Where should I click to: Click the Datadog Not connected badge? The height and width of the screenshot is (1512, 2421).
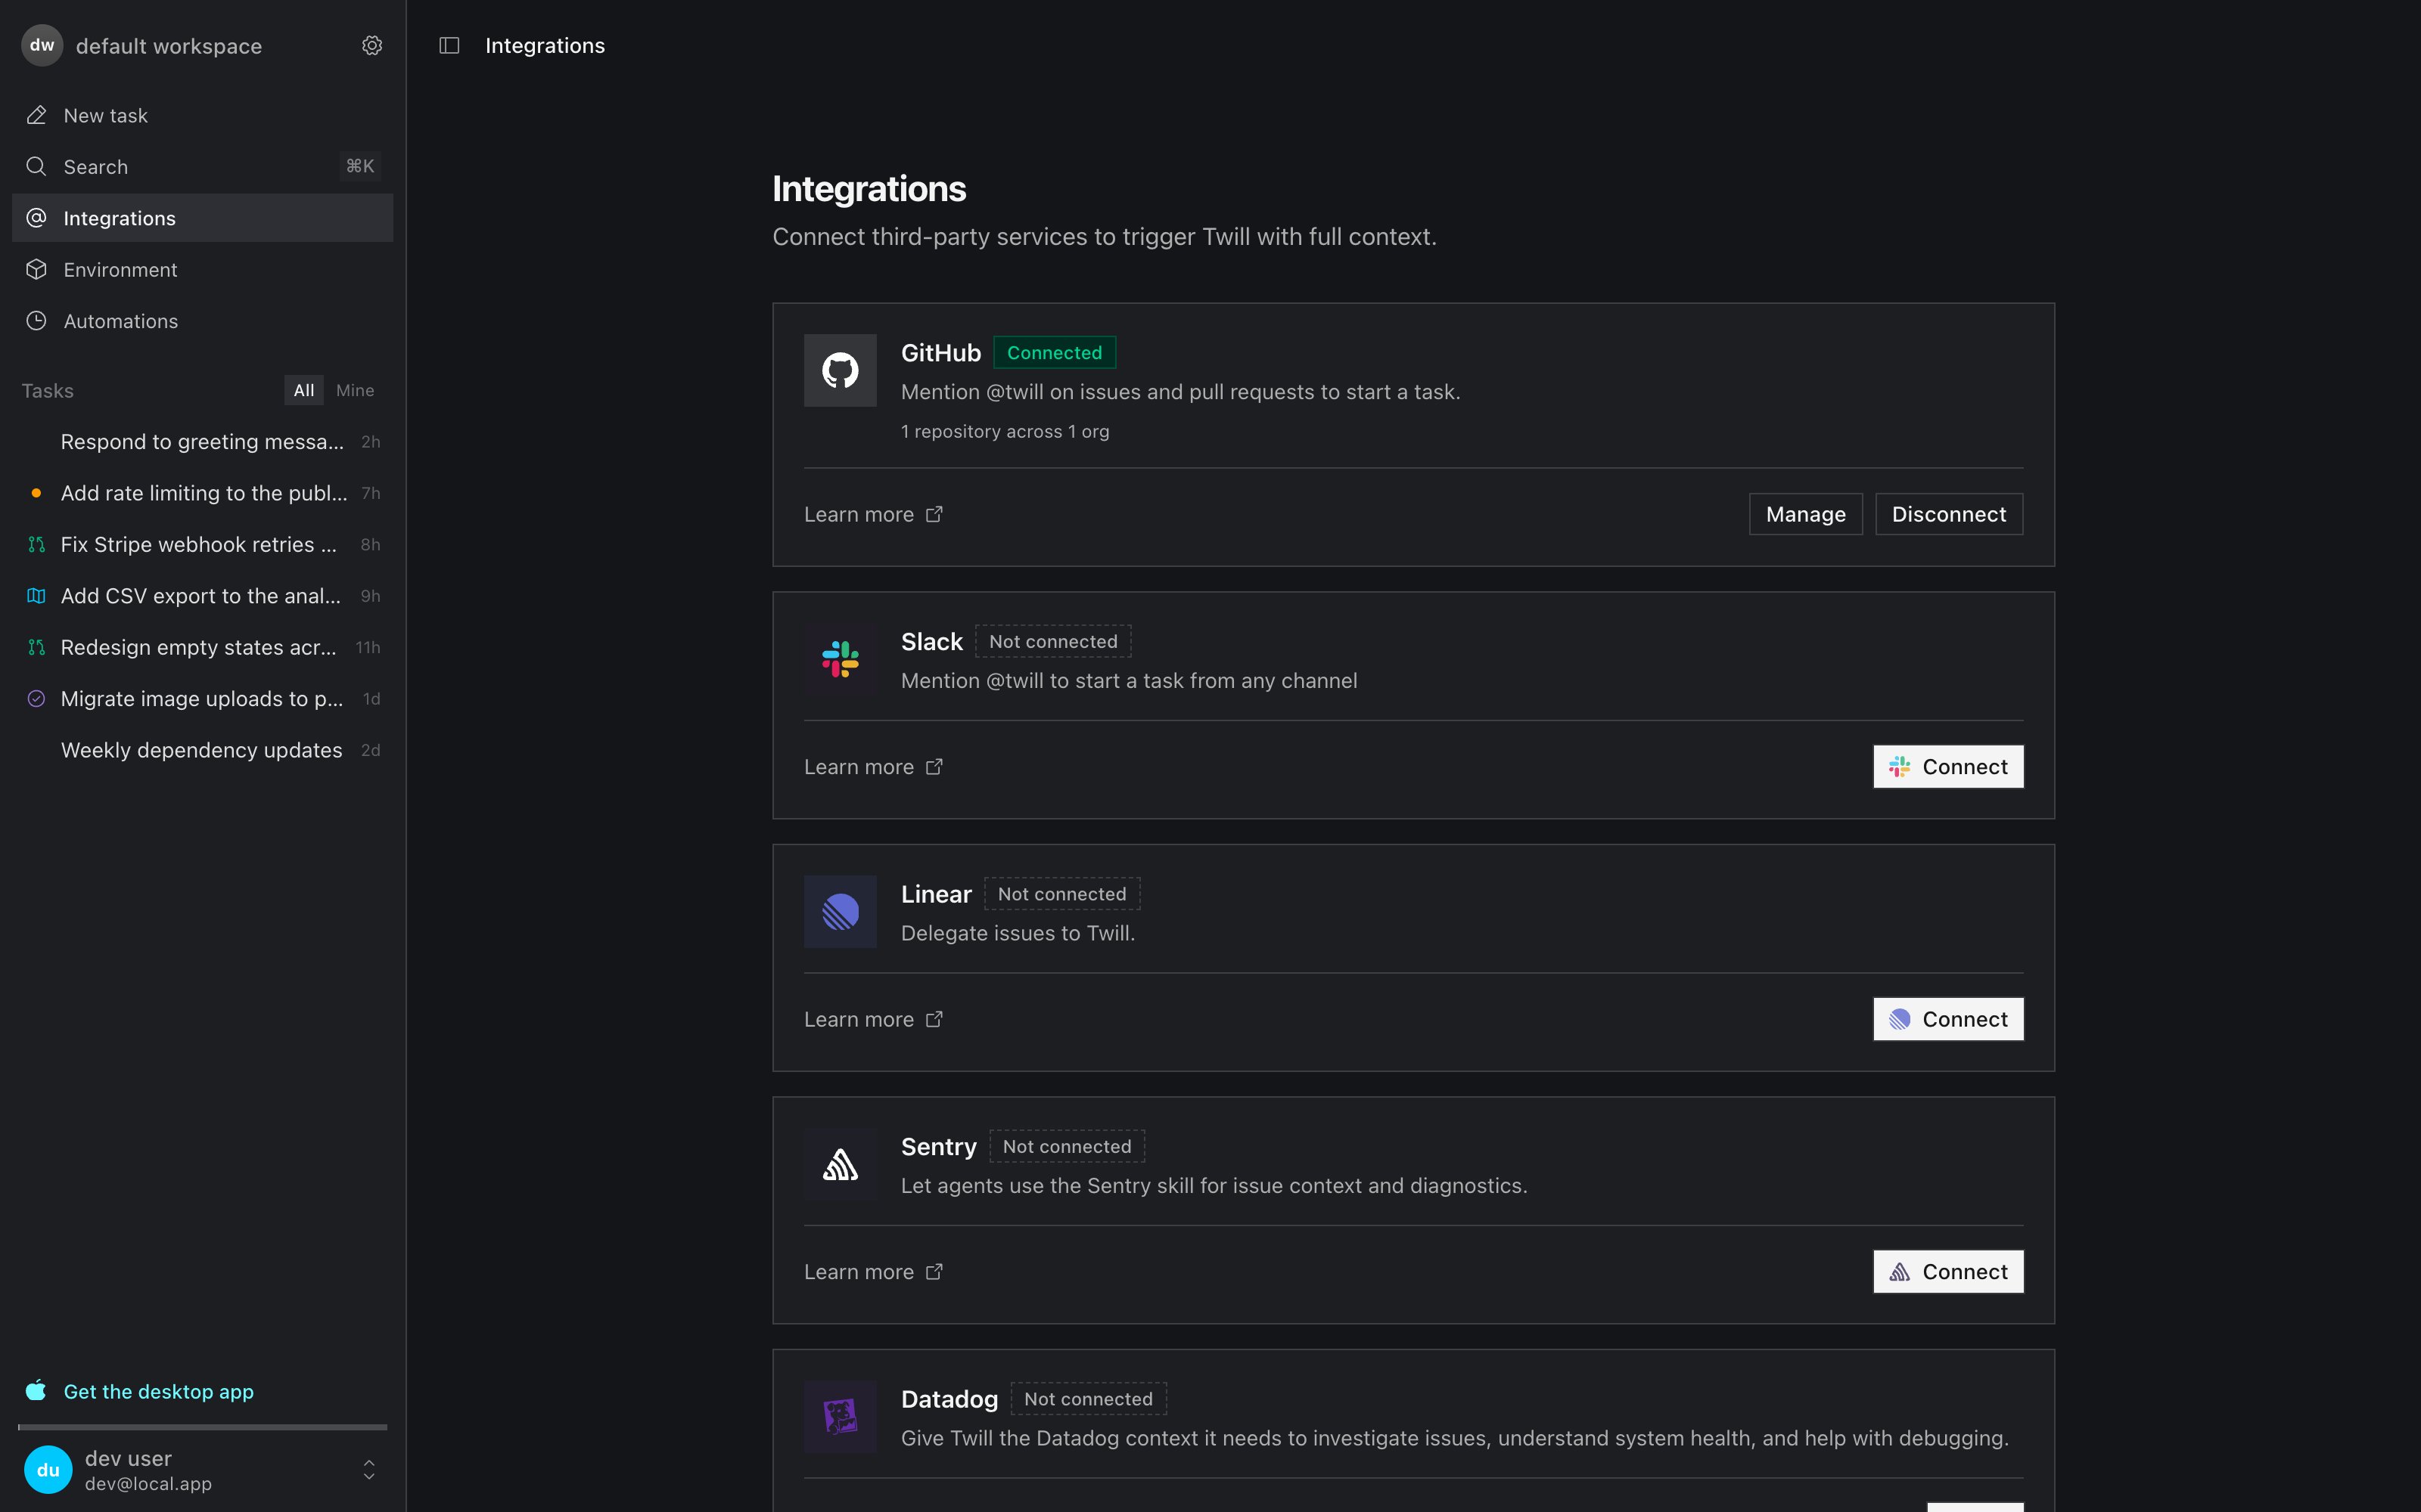pyautogui.click(x=1089, y=1399)
